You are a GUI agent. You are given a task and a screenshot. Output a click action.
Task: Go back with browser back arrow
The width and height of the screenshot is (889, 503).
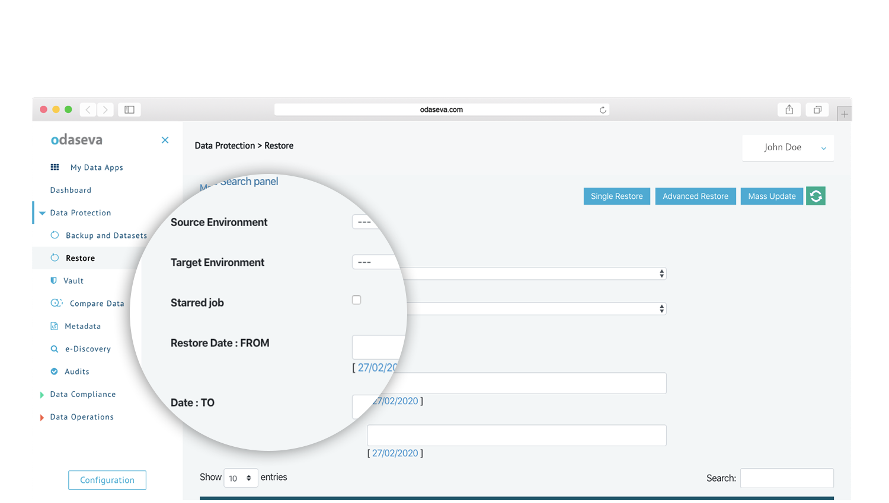pos(88,109)
